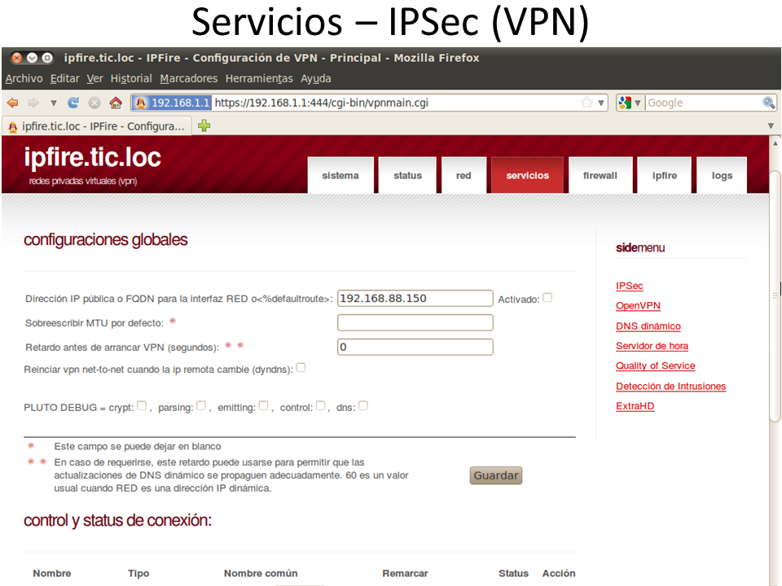The image size is (782, 586).
Task: Open the OpenVPN side menu link
Action: pos(638,306)
